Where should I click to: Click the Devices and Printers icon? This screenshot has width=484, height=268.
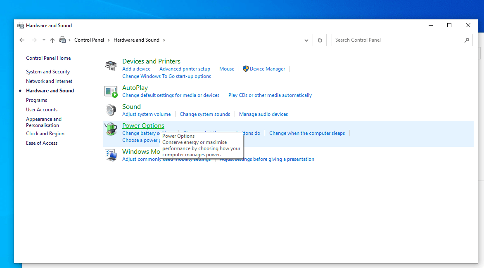coord(111,66)
